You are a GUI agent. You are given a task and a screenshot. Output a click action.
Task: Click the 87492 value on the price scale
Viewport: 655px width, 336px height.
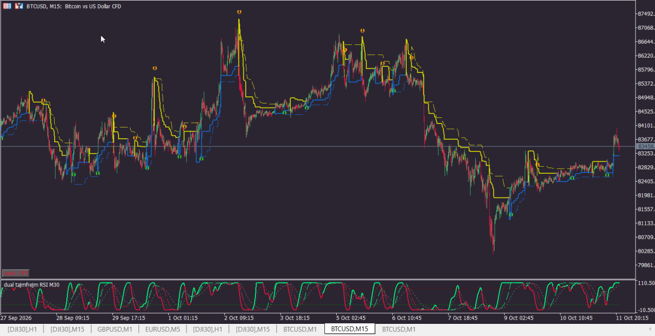[x=645, y=14]
